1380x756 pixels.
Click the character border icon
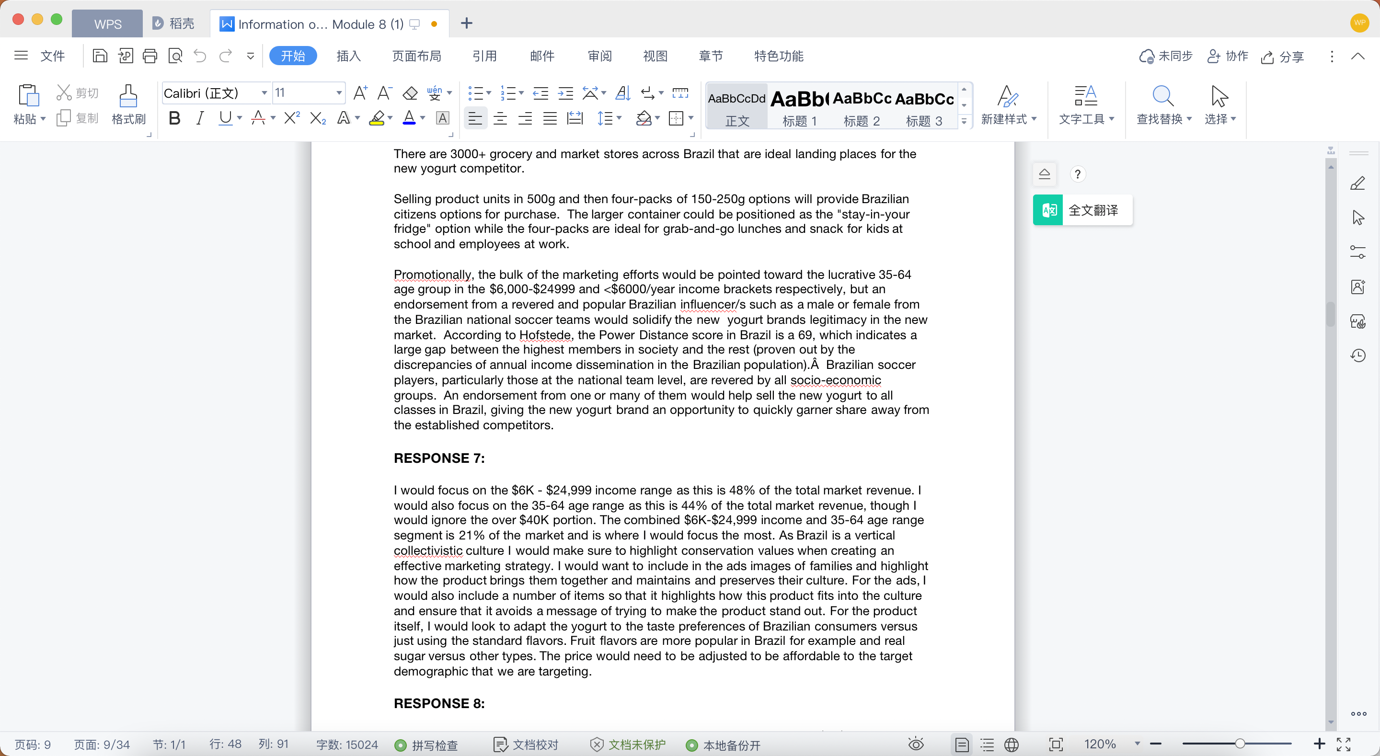pos(442,118)
